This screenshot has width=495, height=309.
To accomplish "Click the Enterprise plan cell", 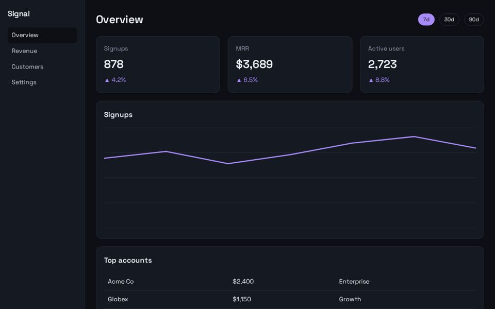I will point(354,282).
